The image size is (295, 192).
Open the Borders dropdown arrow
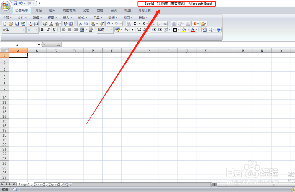pos(179,30)
